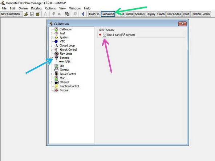Select the AFM tree label
The width and height of the screenshot is (215, 161).
pyautogui.click(x=67, y=62)
